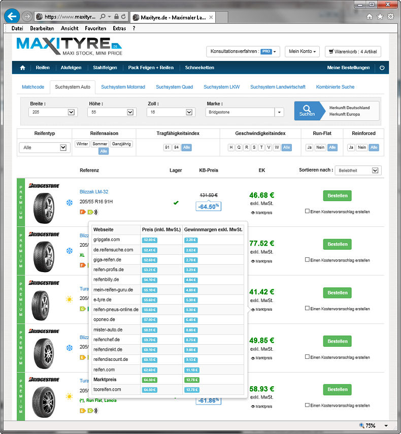Open browser settings gear icon
Image resolution: width=401 pixels, height=434 pixels.
click(390, 17)
